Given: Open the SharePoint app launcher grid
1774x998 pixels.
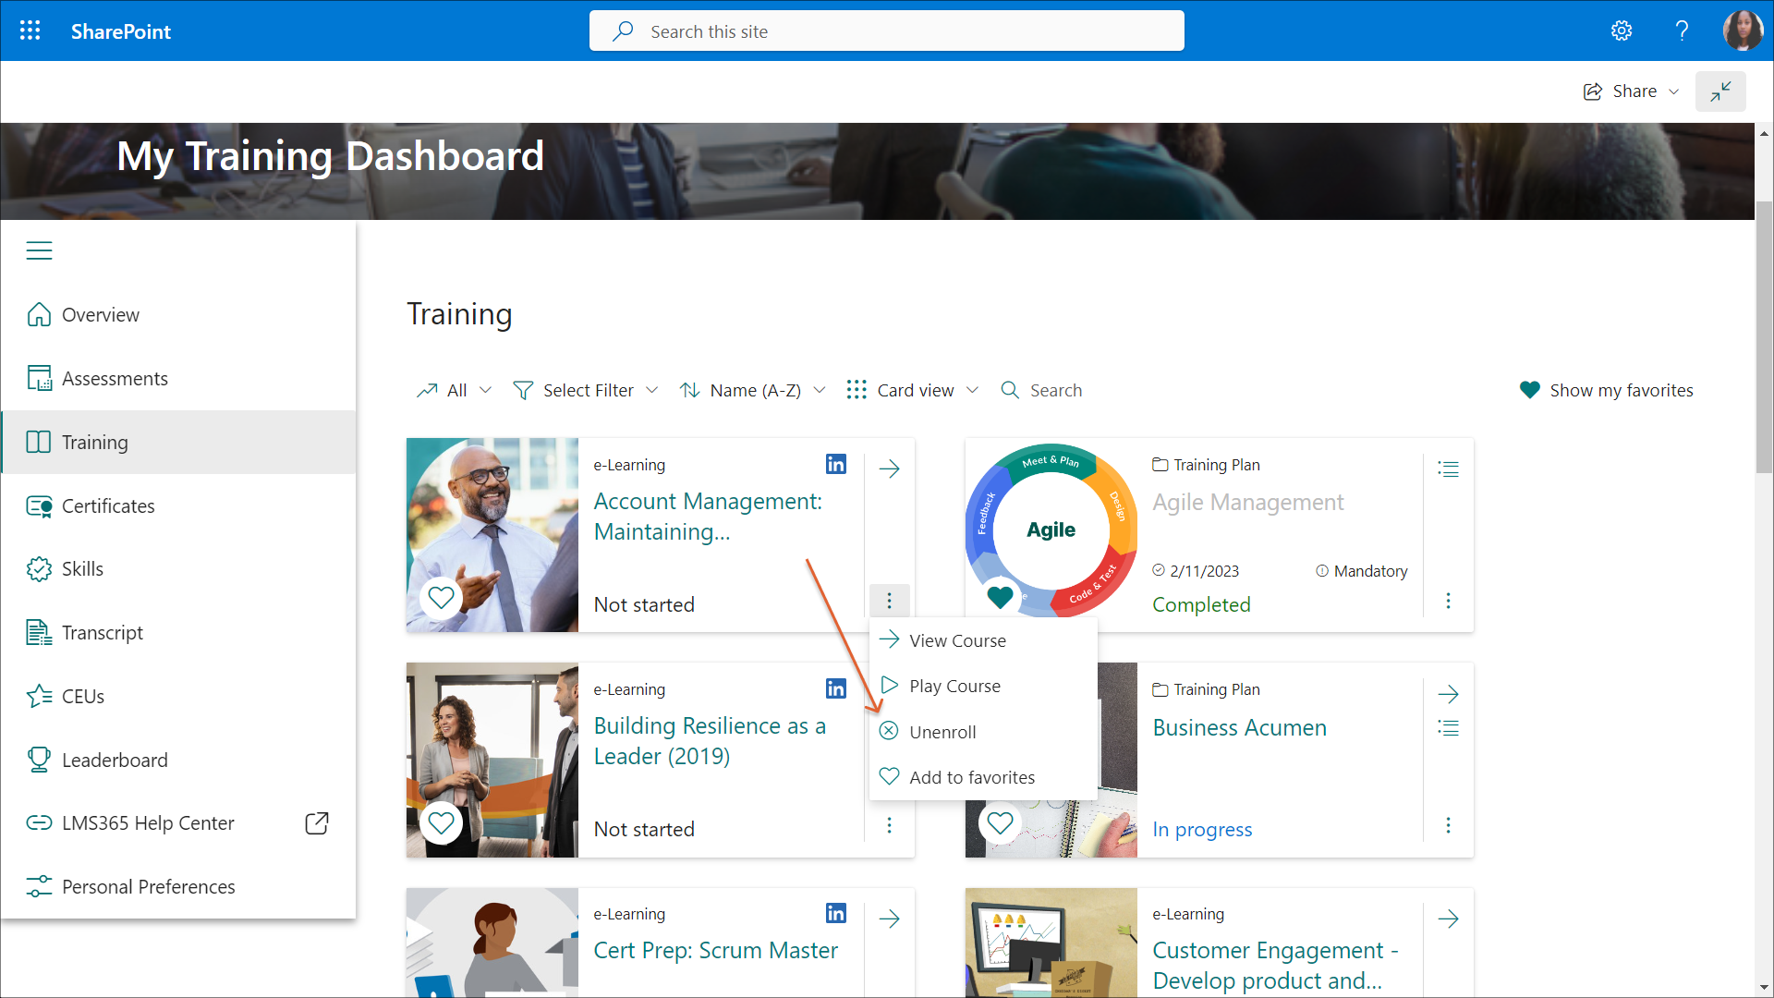Looking at the screenshot, I should click(30, 30).
